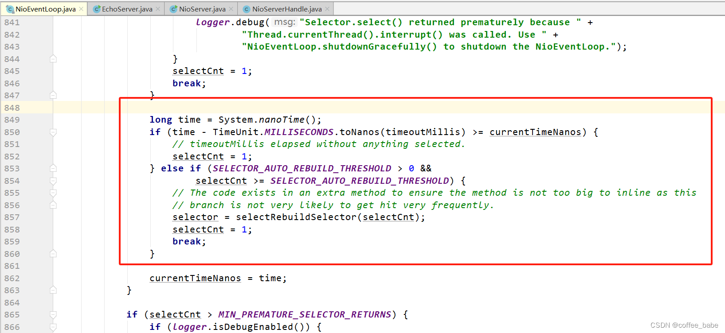Toggle fold marker at line 856
Screen dimensions: 725x333
coord(53,205)
